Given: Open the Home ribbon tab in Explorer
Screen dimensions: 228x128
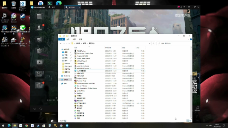Looking at the screenshot, I should (68, 39).
